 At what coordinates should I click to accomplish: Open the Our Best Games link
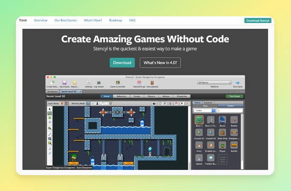pos(66,20)
